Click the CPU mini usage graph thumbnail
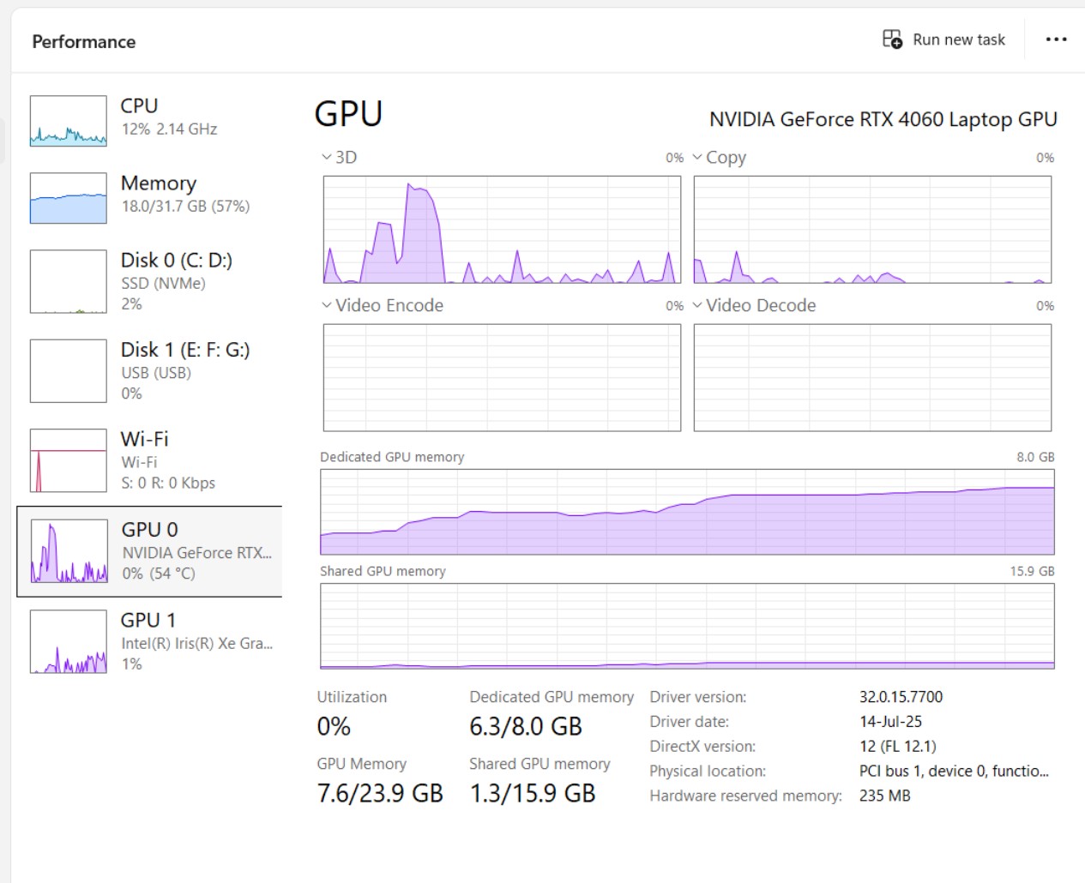This screenshot has height=883, width=1085. [69, 121]
